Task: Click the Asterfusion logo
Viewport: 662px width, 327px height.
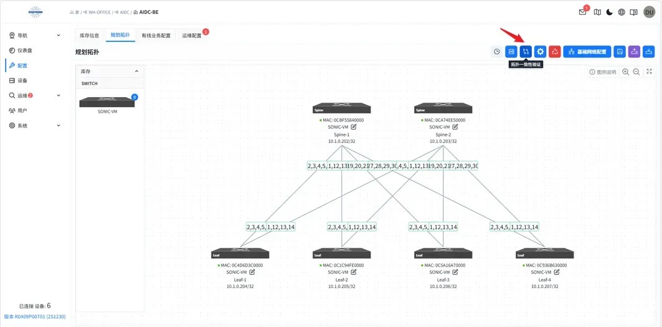Action: (35, 12)
